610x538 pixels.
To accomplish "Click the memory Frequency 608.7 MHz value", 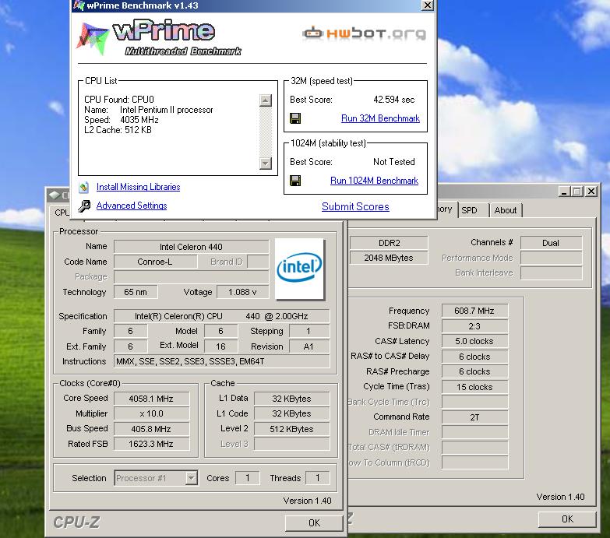I will tap(474, 311).
